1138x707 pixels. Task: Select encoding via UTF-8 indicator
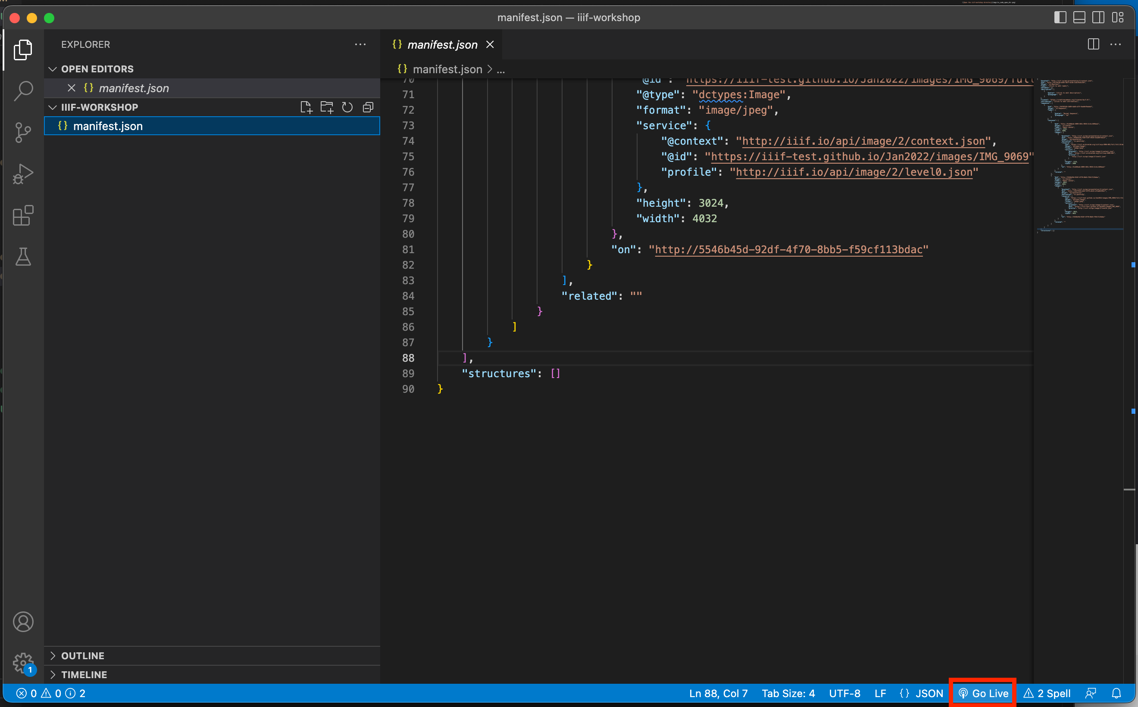844,693
